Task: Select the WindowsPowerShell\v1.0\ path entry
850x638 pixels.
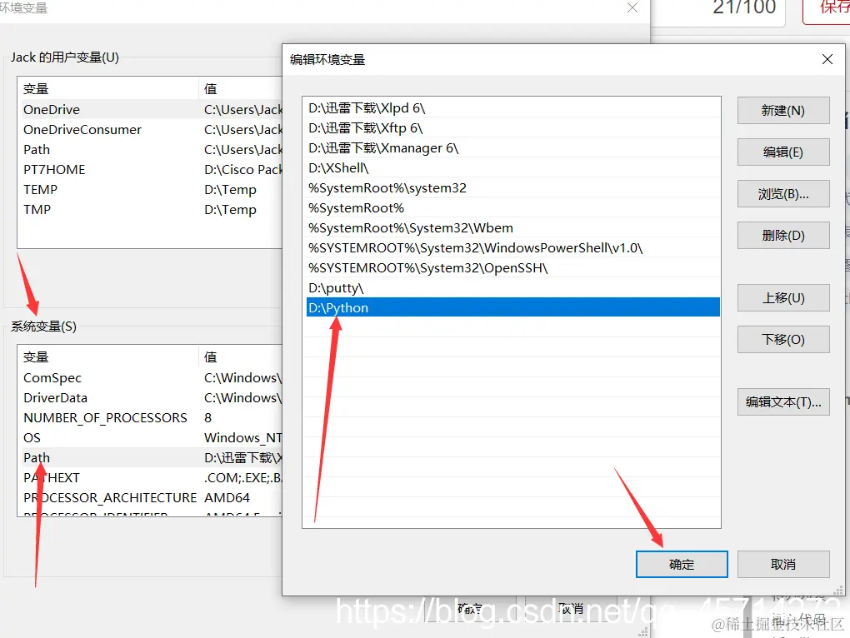Action: tap(512, 248)
